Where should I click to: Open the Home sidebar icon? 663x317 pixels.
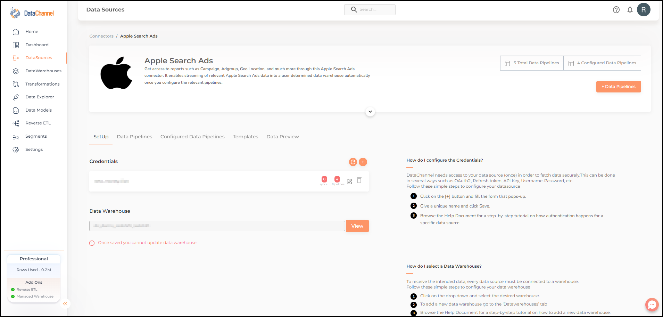pyautogui.click(x=16, y=32)
